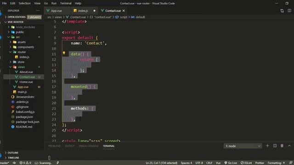
Task: Change line endings via CRLF item
Action: [209, 163]
